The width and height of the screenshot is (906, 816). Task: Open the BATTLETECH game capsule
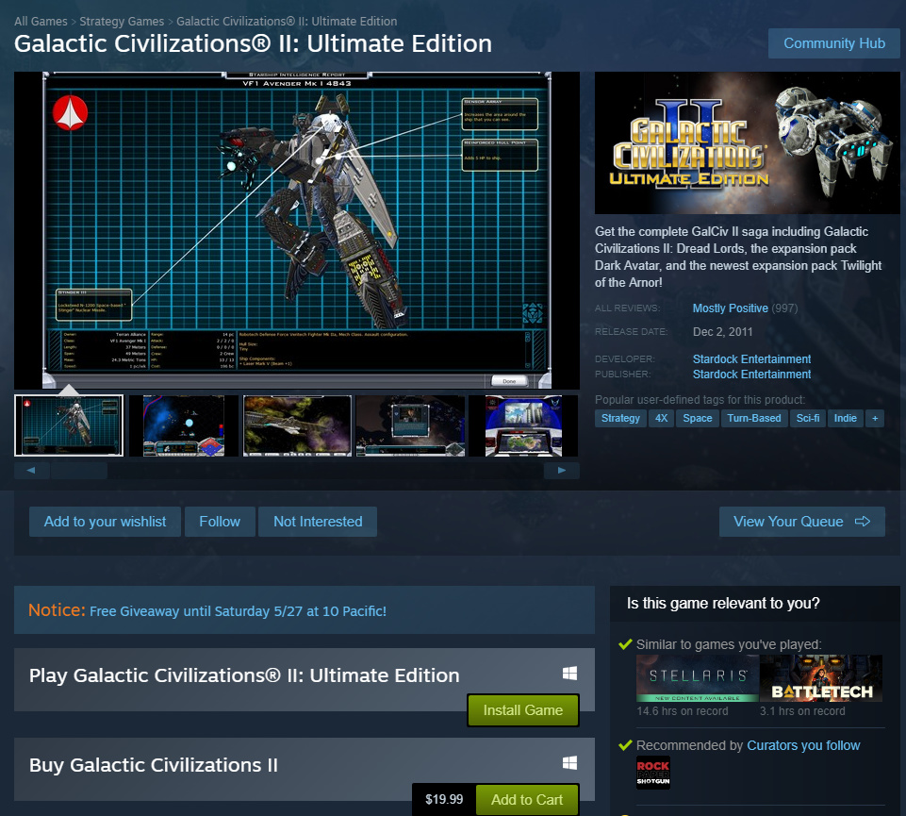[821, 678]
